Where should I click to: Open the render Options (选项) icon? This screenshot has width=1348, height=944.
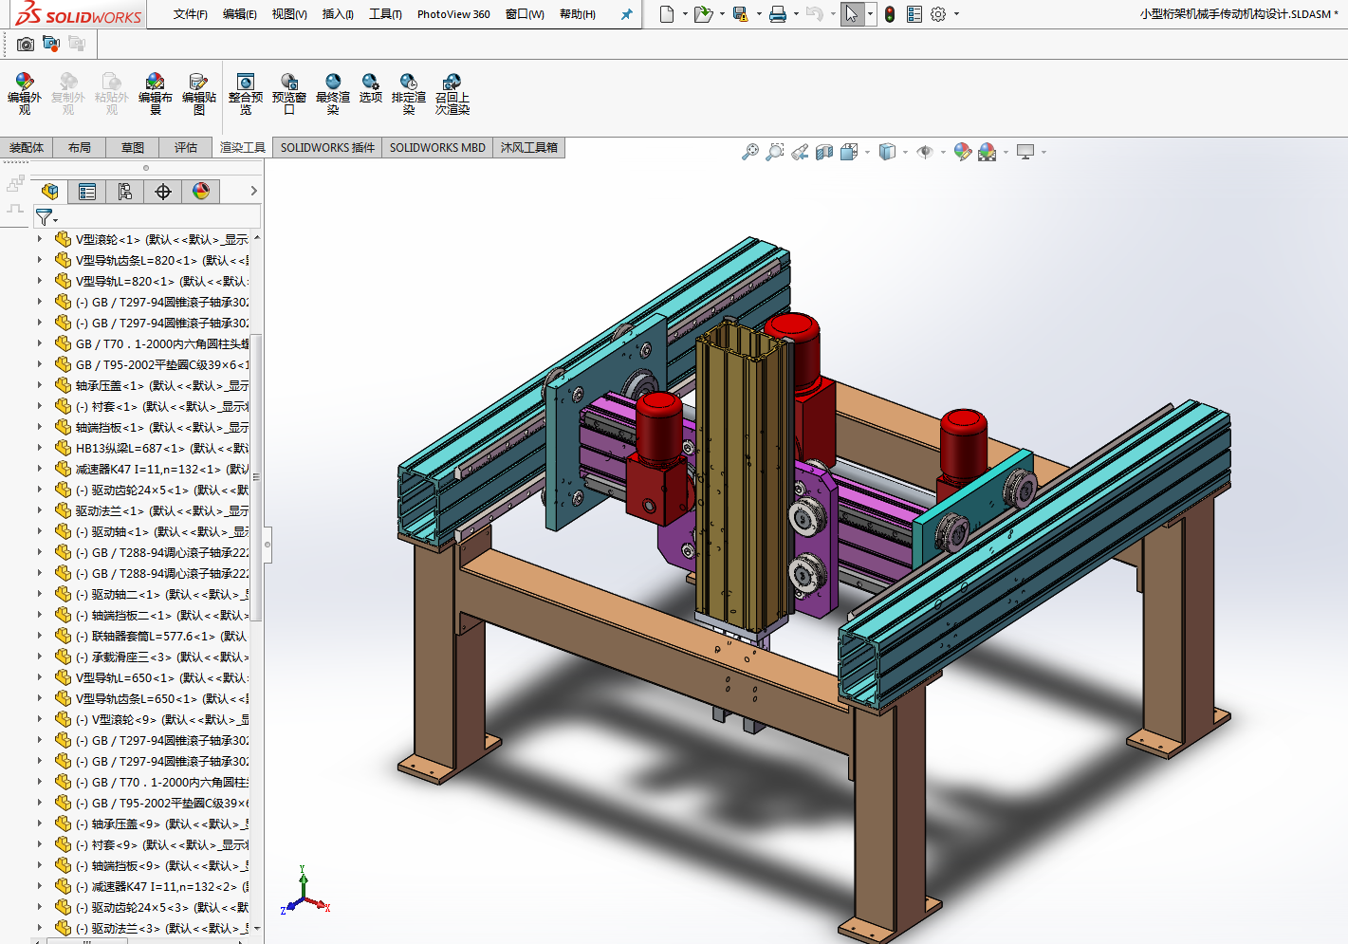tap(371, 88)
